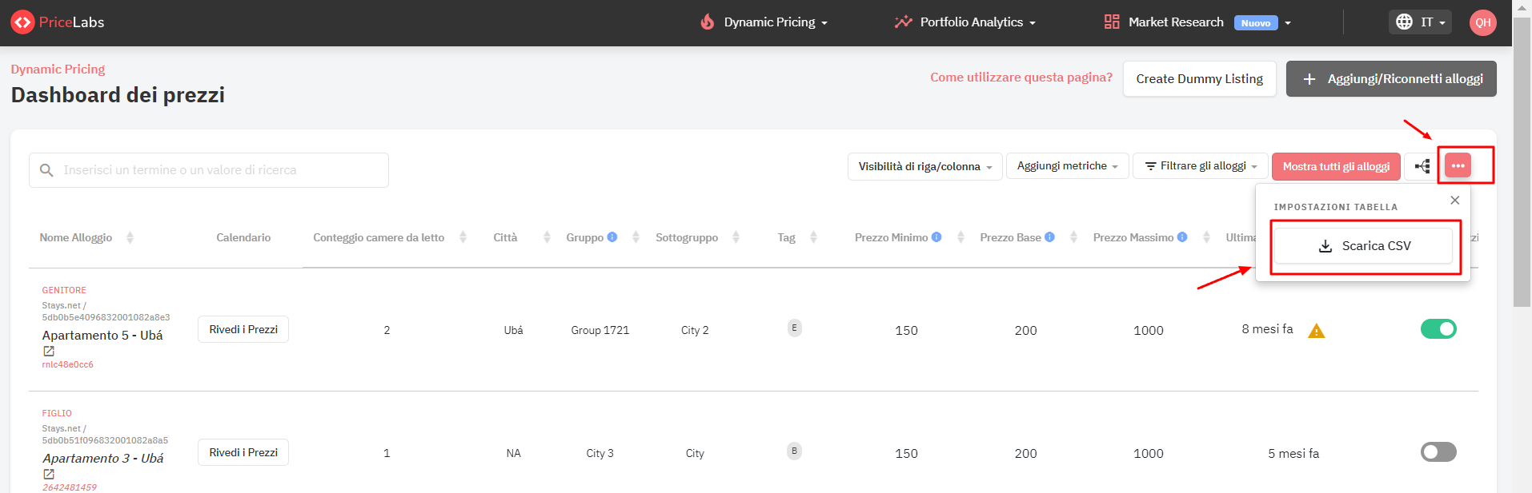The width and height of the screenshot is (1532, 493).
Task: Click Scarica CSV button
Action: (x=1363, y=246)
